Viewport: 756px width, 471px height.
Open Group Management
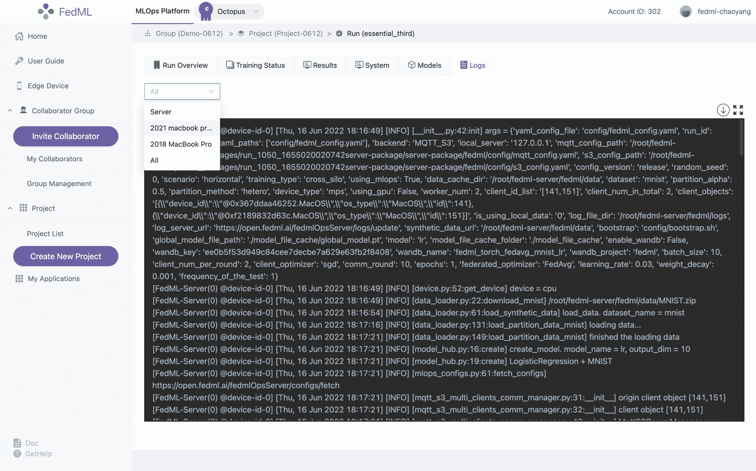point(59,183)
